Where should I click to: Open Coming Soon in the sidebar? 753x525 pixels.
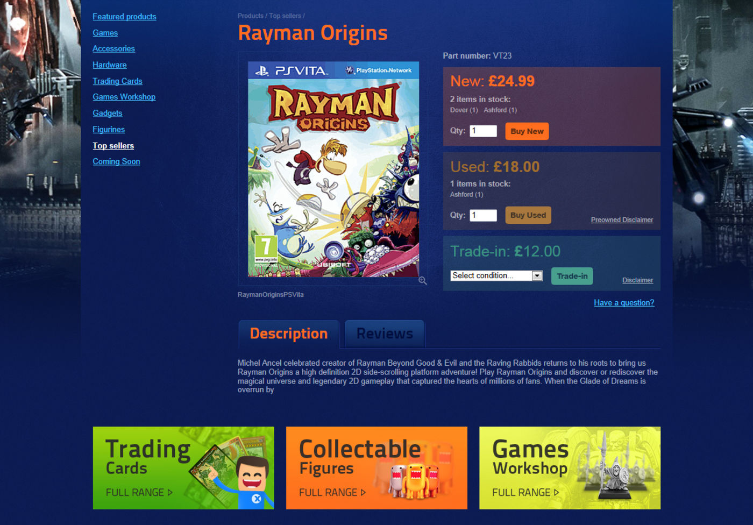click(x=116, y=161)
